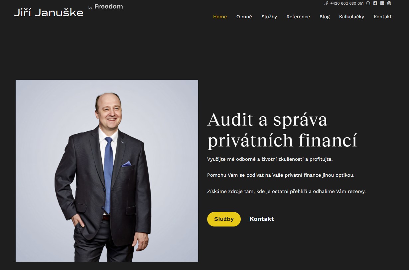Image resolution: width=409 pixels, height=270 pixels.
Task: Click the paragraph starting with Získáme zdroje
Action: (x=286, y=191)
